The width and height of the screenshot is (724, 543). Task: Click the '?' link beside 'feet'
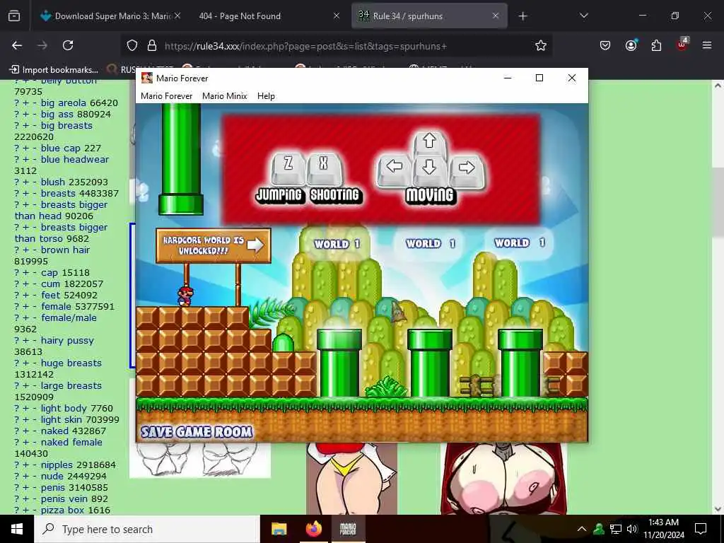click(17, 296)
